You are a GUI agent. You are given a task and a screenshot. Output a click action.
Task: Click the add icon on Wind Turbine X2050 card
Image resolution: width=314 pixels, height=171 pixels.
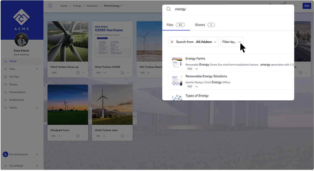click(122, 73)
